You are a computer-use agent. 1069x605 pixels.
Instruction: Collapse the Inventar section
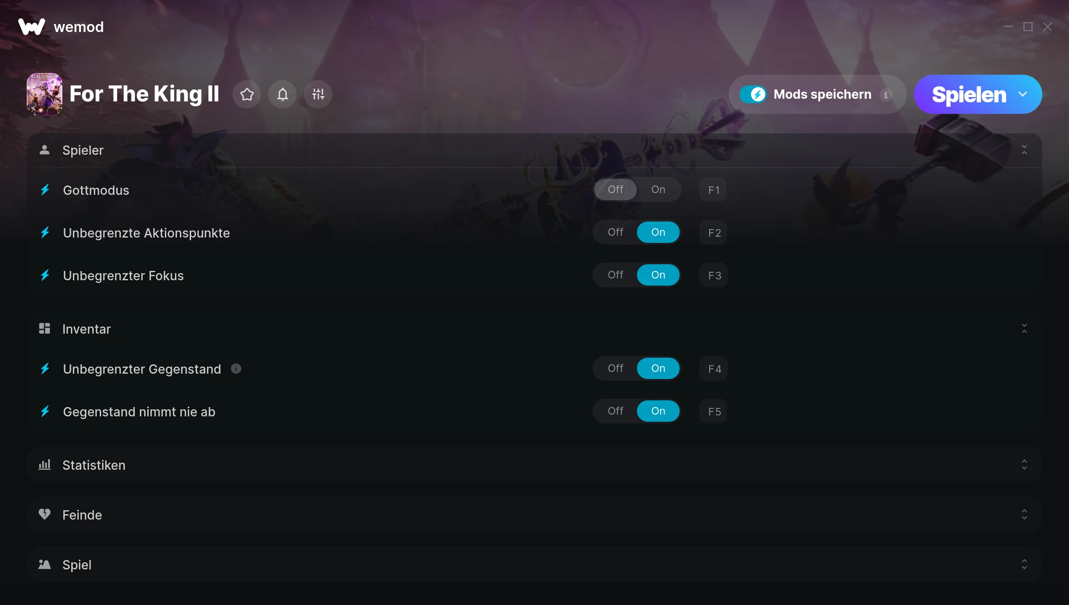[x=1024, y=329]
